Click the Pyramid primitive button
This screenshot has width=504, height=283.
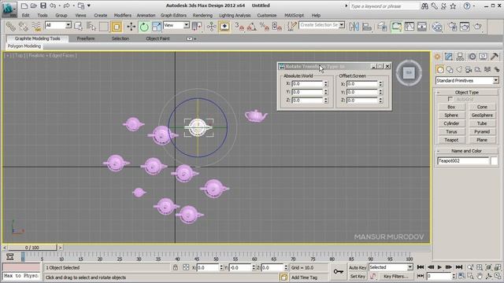click(482, 131)
